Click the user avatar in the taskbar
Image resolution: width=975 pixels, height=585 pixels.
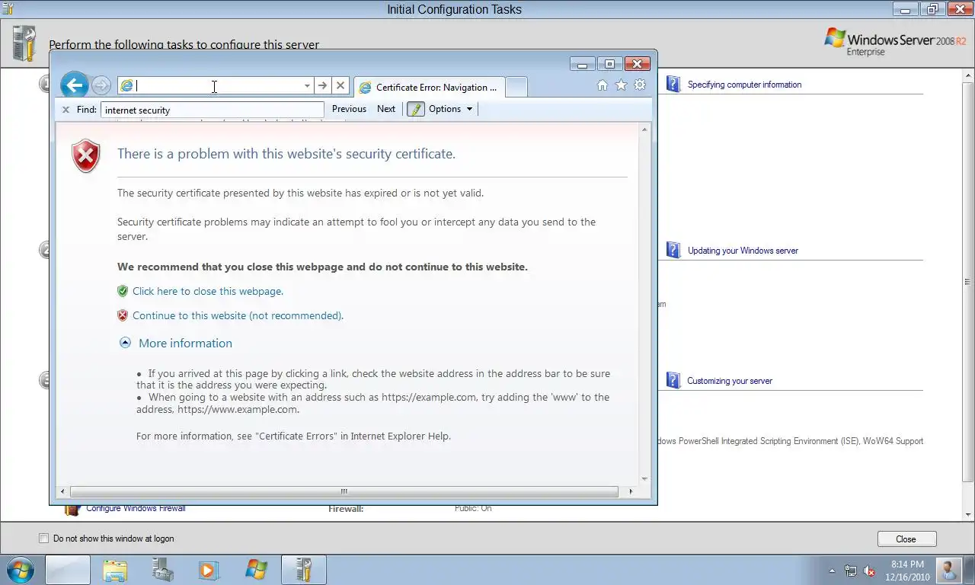point(948,570)
